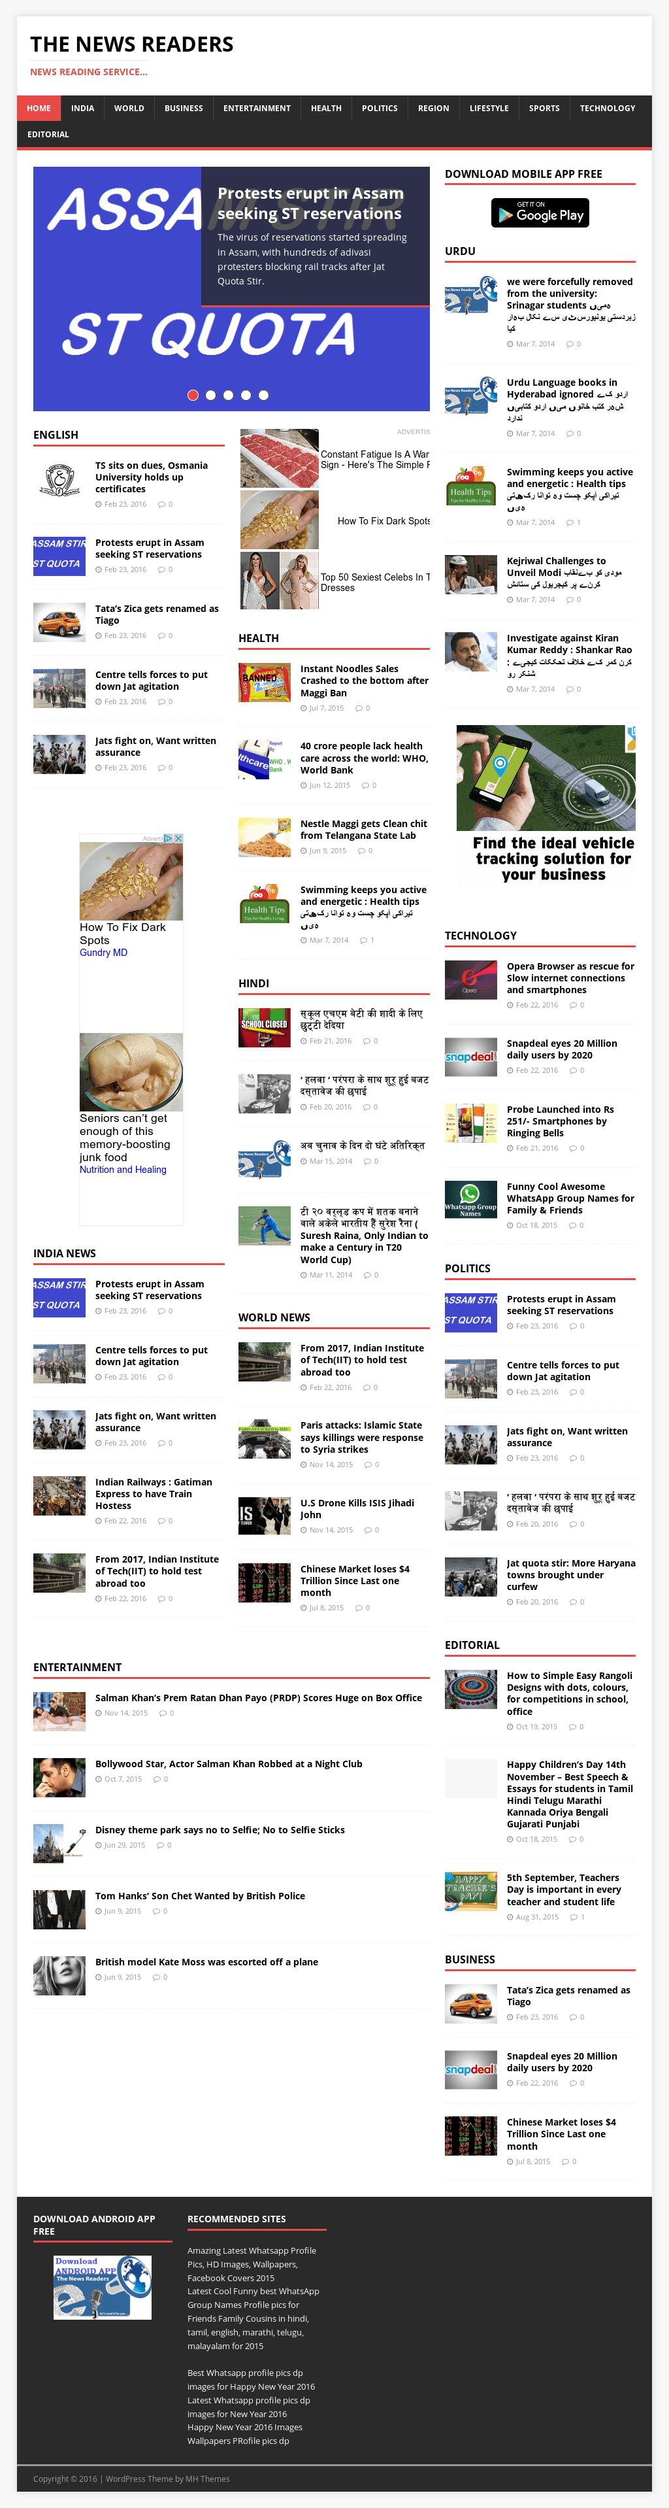Click the Kiran Kumar Reddy article thumbnail
The image size is (669, 2508).
click(x=470, y=652)
